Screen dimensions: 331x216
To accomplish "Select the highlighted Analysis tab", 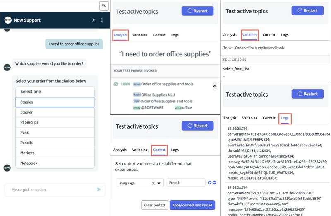I will coord(120,35).
